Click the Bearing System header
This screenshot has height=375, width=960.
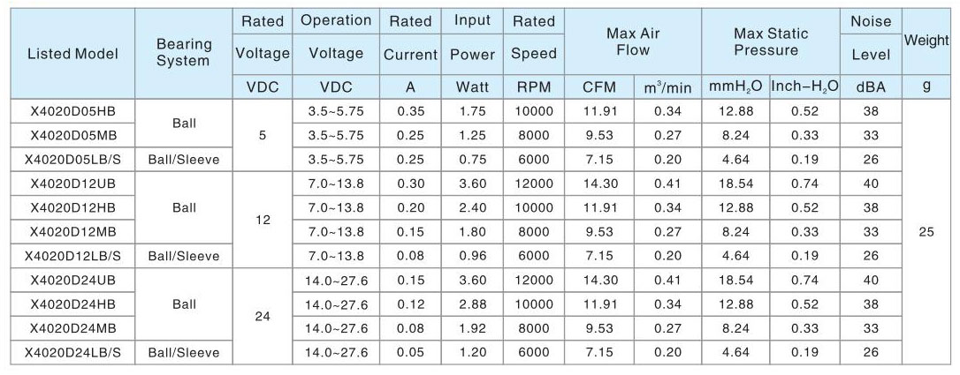coord(184,53)
